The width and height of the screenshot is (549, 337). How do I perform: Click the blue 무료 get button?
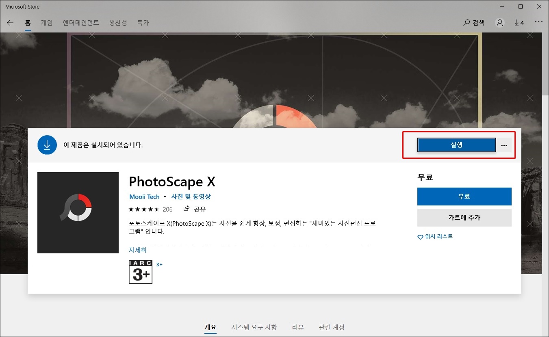[464, 197]
